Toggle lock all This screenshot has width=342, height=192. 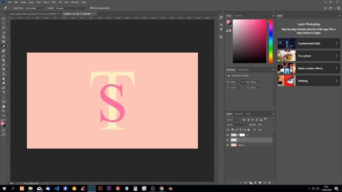(x=248, y=130)
